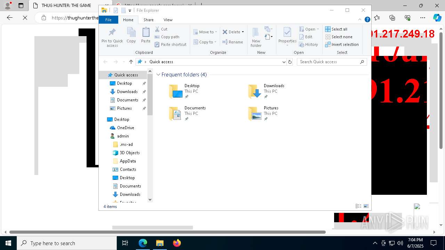Collapse Frequent folders section

point(158,75)
